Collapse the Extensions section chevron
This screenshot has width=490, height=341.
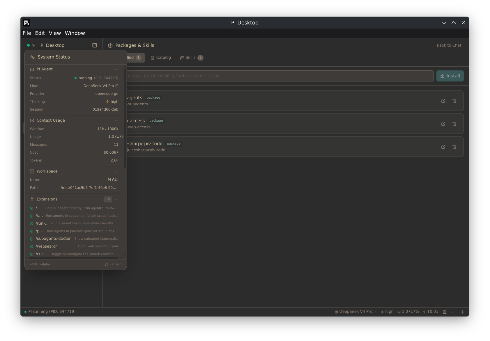click(116, 199)
